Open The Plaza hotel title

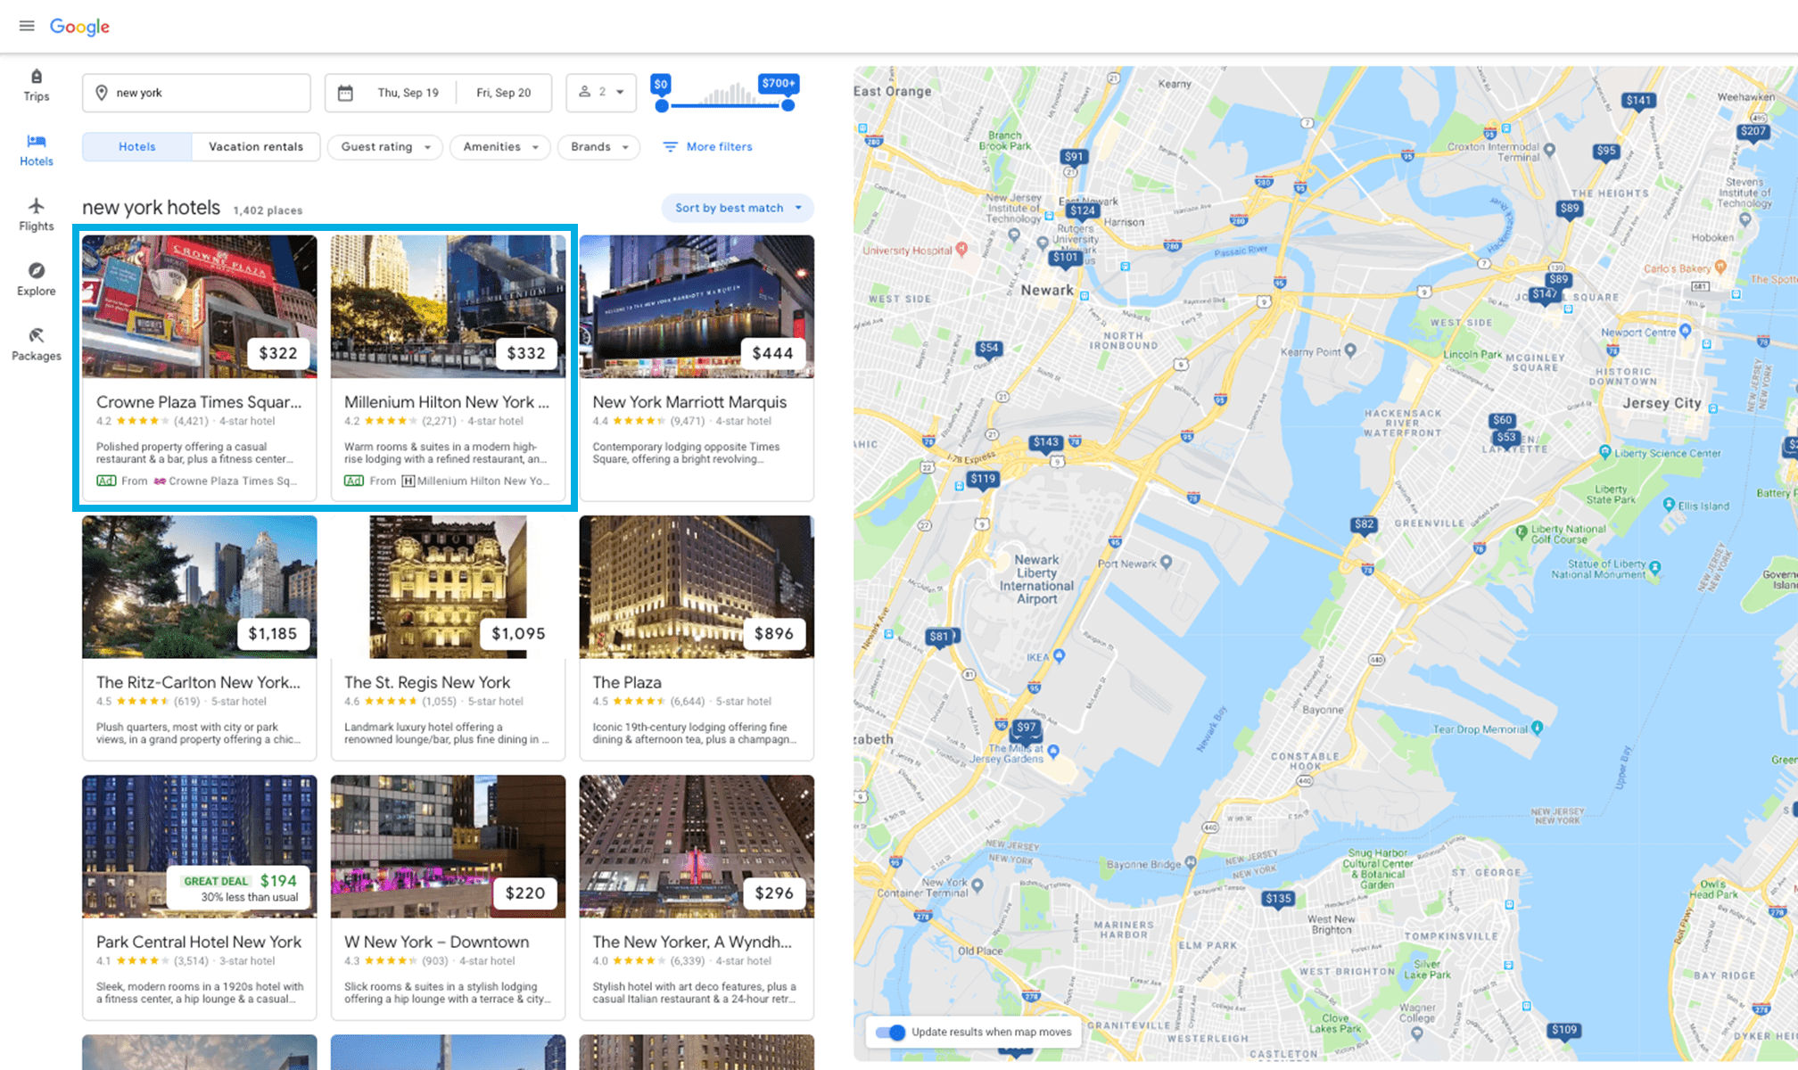[627, 682]
